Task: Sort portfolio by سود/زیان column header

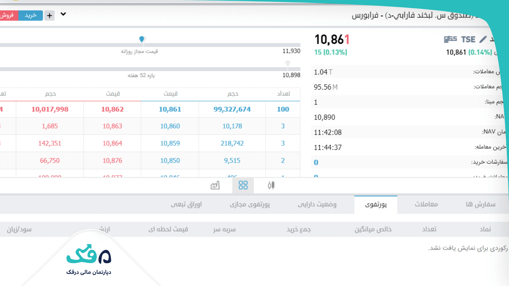Action: (19, 229)
